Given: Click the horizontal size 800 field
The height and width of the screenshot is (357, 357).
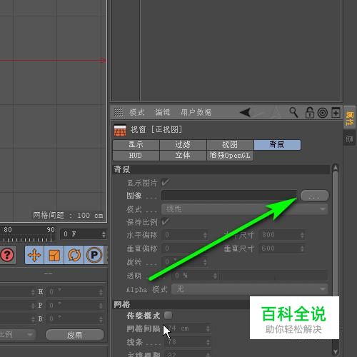Looking at the screenshot, I should tap(281, 235).
